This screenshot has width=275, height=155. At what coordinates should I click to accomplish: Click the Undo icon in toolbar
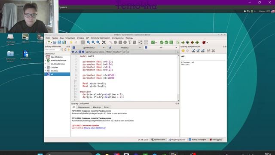[x=71, y=42]
